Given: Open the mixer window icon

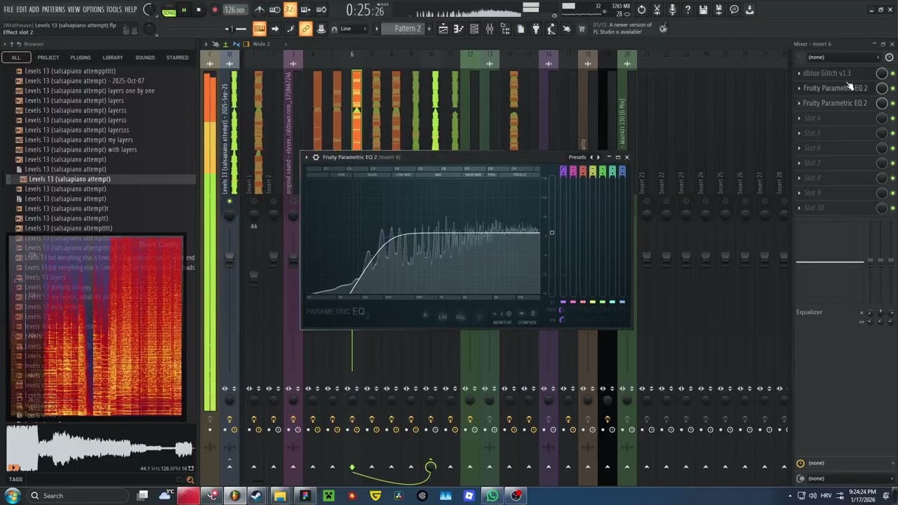Looking at the screenshot, I should coord(490,29).
